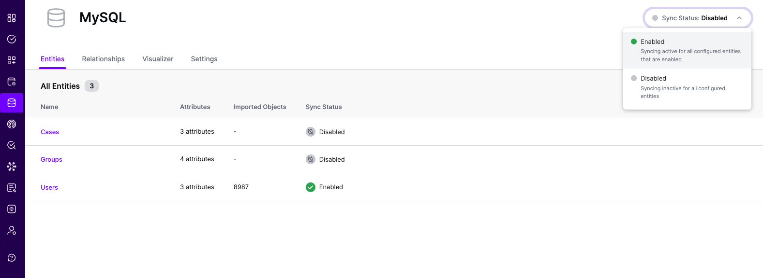
Task: Click the disabled sync icon for Groups
Action: [311, 159]
